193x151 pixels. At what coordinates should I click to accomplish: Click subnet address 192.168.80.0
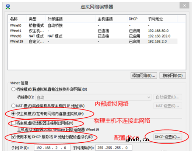click(x=158, y=31)
